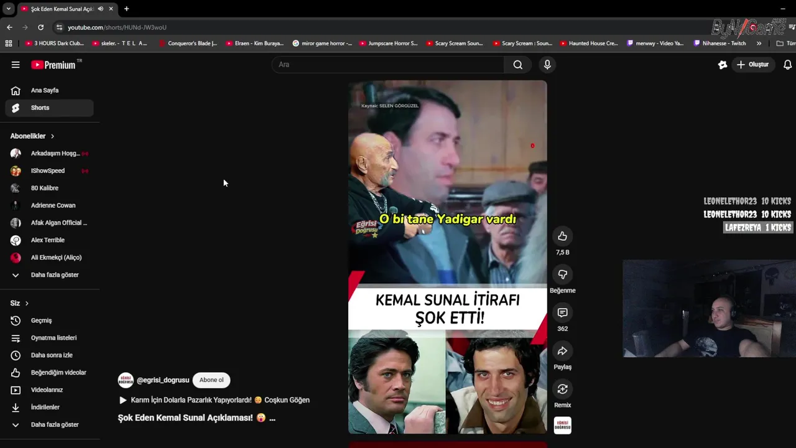Open Haunted House Cre... bookmark

click(x=589, y=44)
